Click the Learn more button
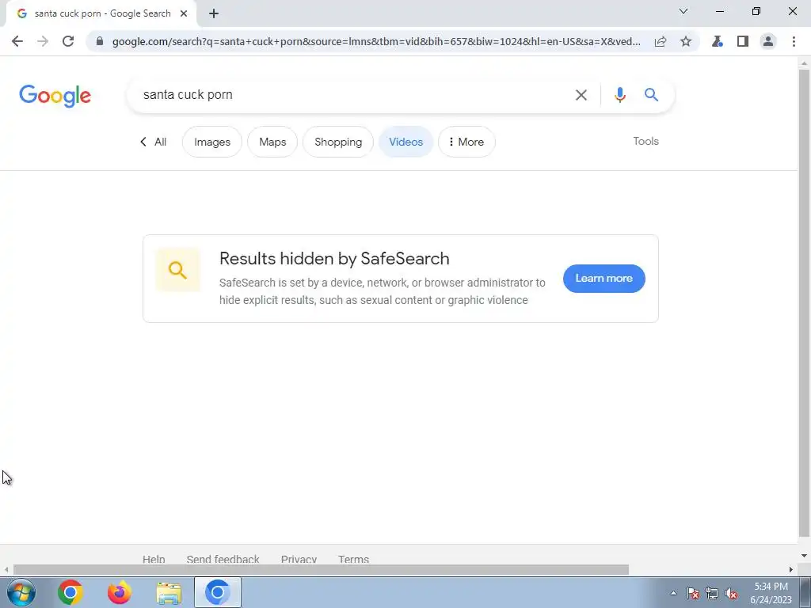The image size is (811, 608). [604, 279]
